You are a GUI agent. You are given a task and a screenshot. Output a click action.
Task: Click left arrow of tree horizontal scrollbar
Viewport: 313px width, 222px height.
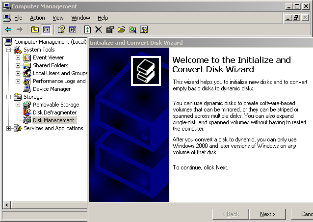pyautogui.click(x=7, y=205)
